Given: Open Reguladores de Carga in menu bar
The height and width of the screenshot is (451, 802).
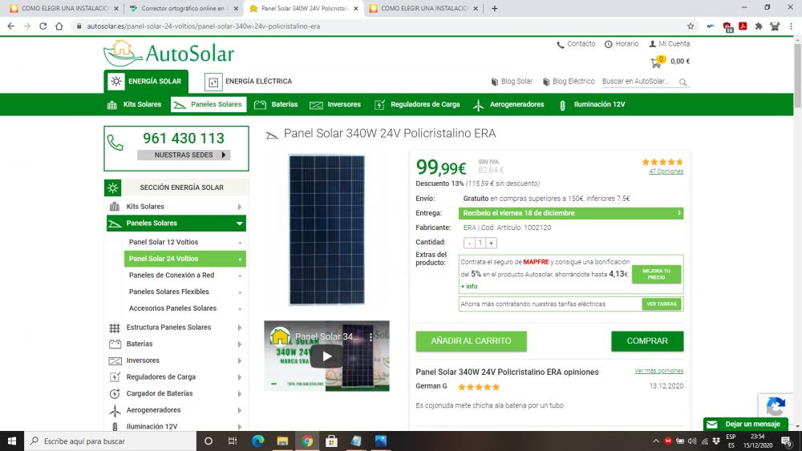Looking at the screenshot, I should (x=417, y=104).
